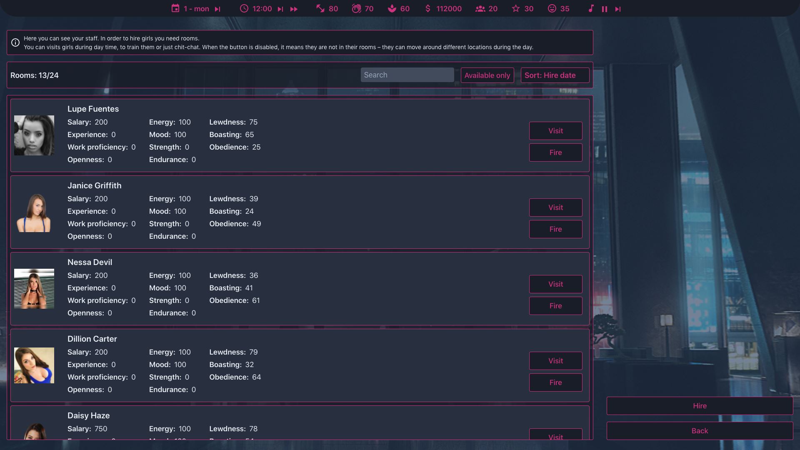Screen dimensions: 800x450
Task: Click the star reputation icon
Action: tap(516, 8)
